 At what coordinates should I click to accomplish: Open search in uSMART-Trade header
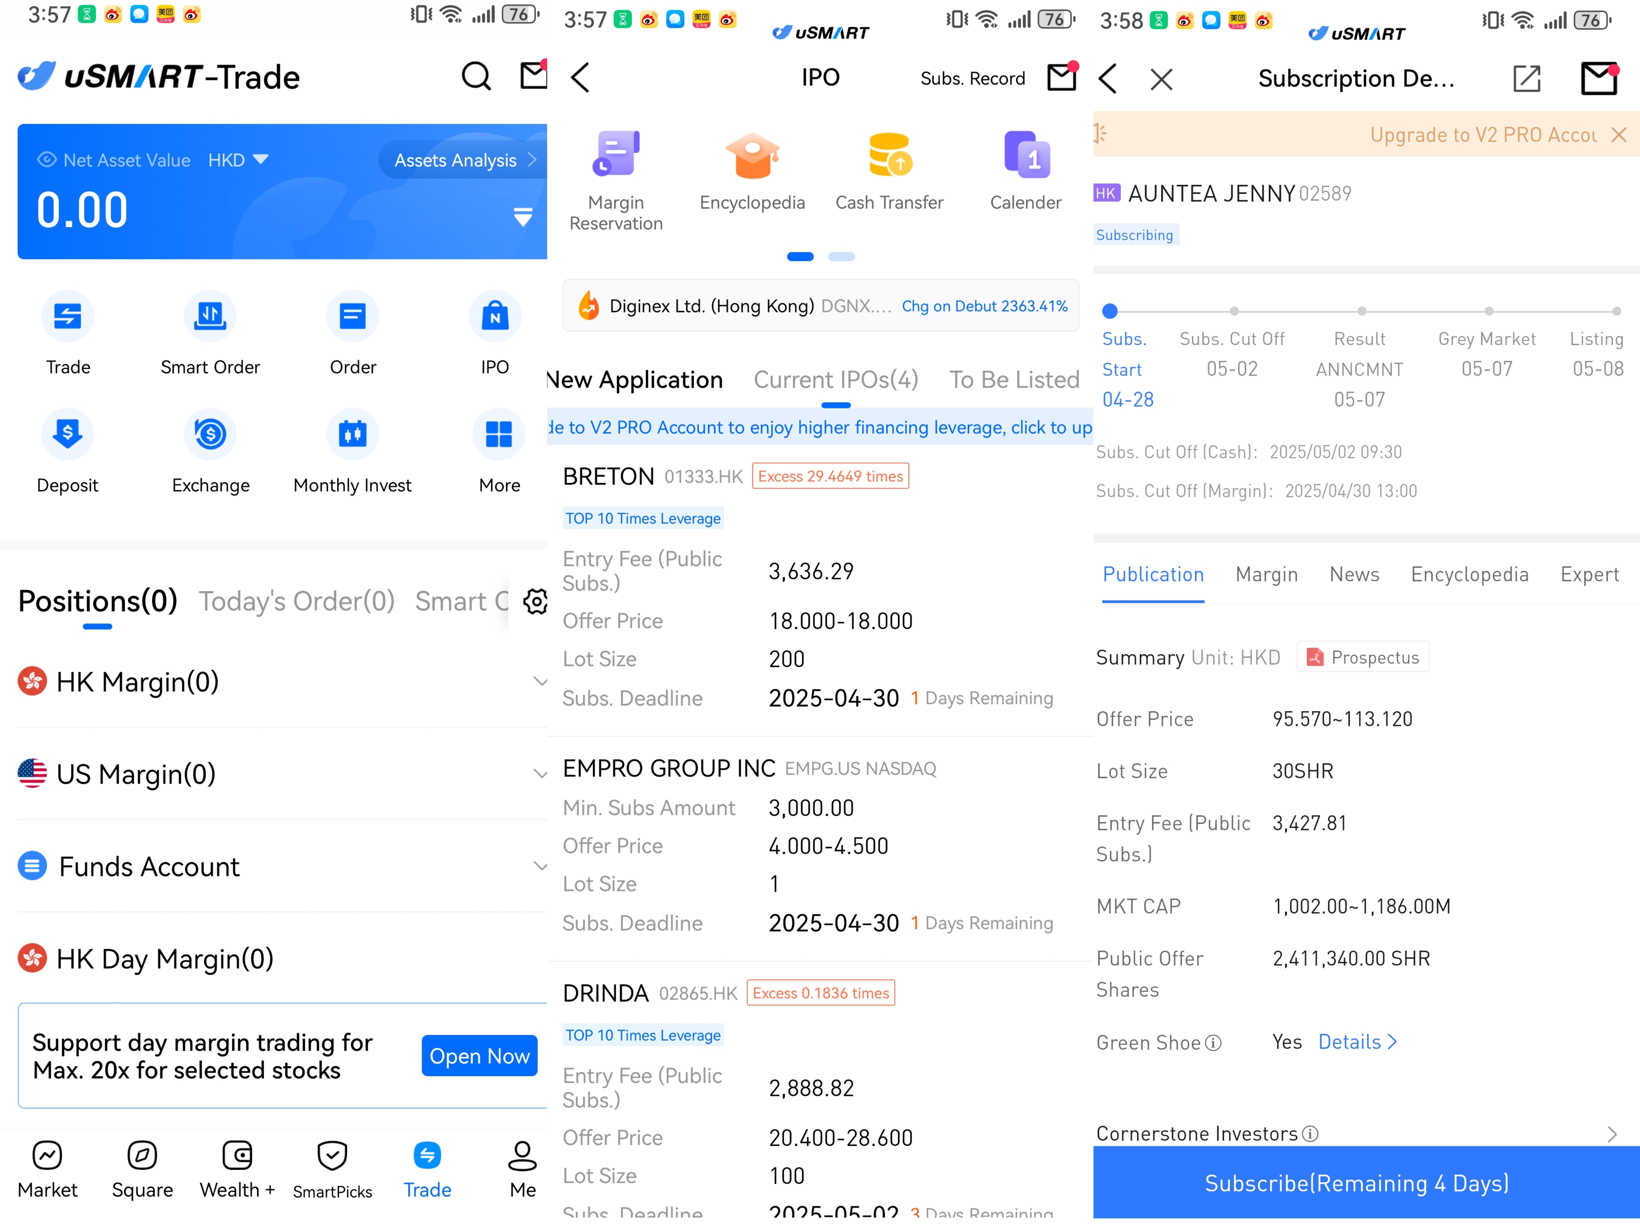tap(476, 76)
